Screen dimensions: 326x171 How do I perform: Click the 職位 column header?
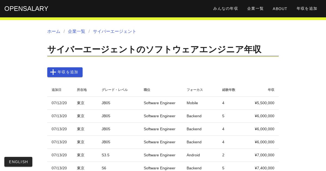pyautogui.click(x=147, y=90)
